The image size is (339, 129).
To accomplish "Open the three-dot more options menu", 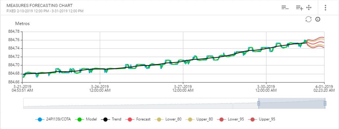I will pos(325,8).
